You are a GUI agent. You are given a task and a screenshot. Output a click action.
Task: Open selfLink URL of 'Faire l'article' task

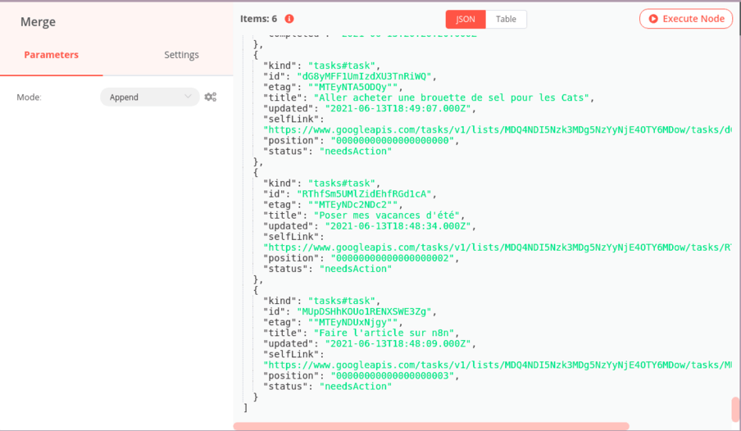pos(497,365)
